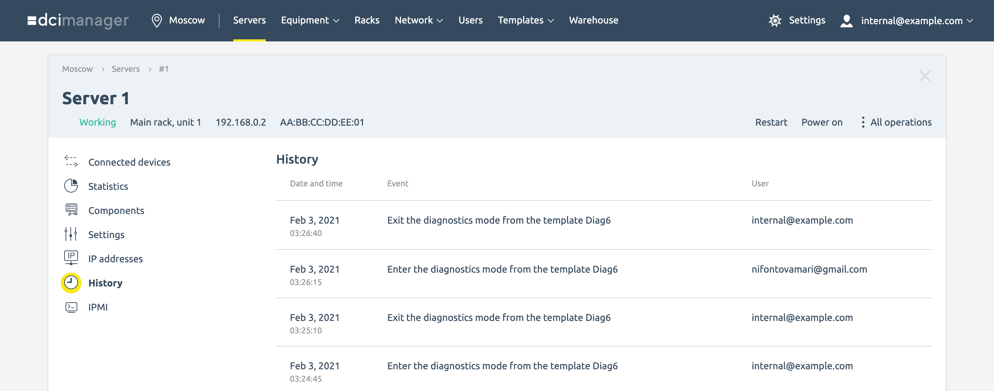The width and height of the screenshot is (994, 391).
Task: Click the Server 1 title
Action: pos(96,98)
